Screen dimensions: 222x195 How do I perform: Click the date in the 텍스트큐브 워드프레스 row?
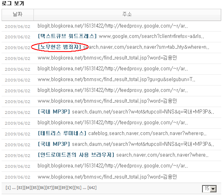click(18, 37)
